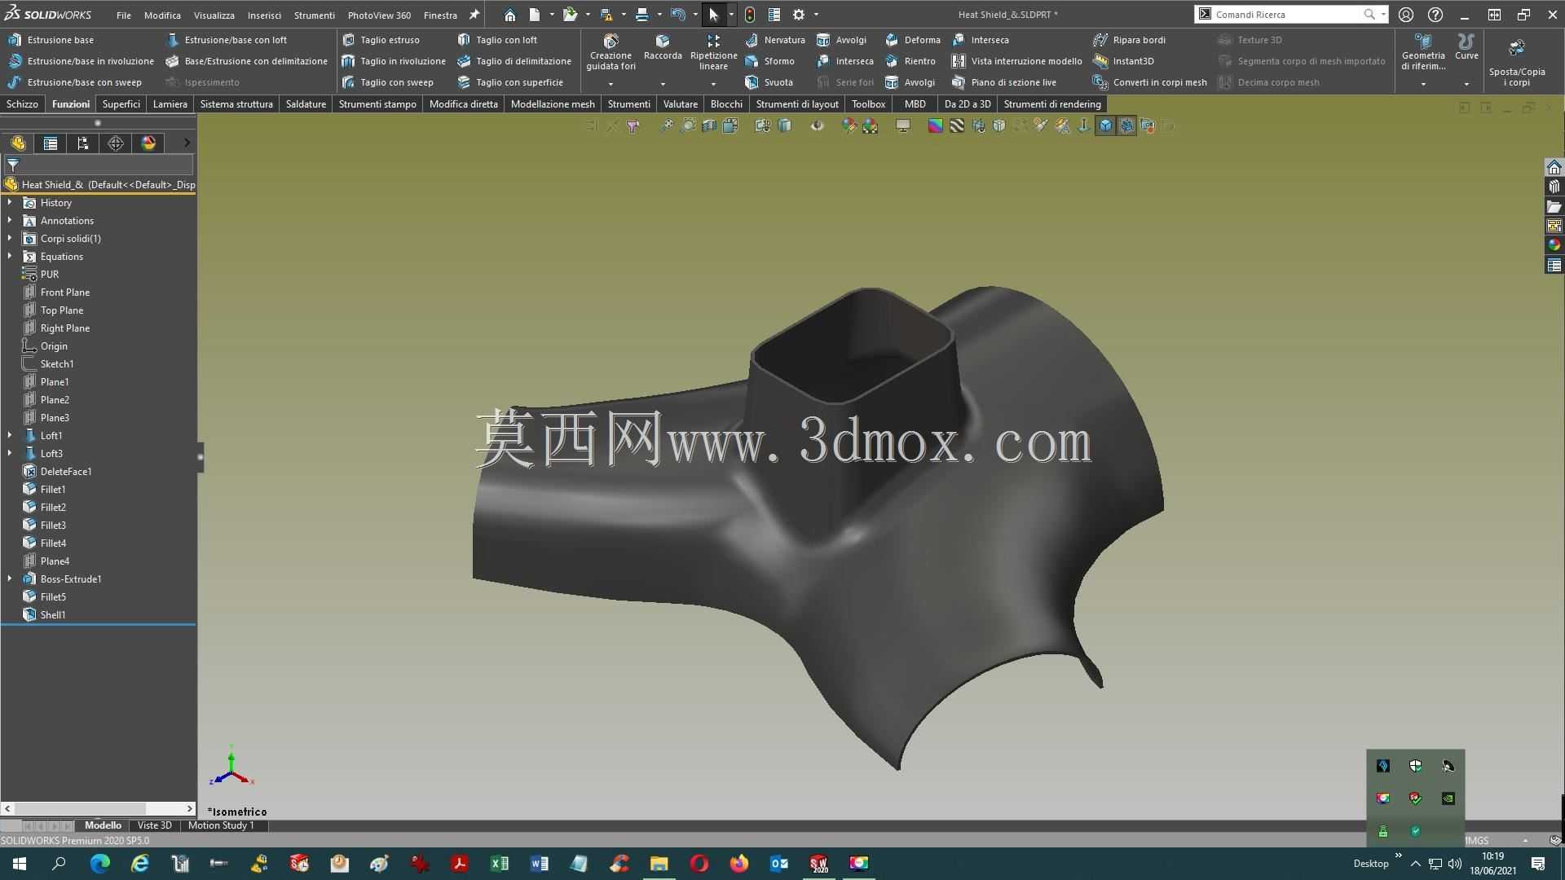Switch to the Motion Study 1 tab

pos(221,825)
